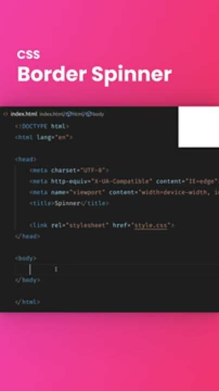
Task: Follow the style.css stylesheet link
Action: point(151,225)
